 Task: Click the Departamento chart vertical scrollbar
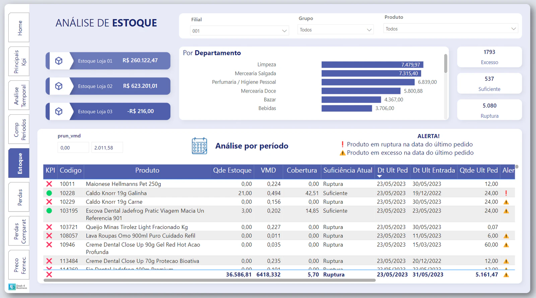(x=446, y=63)
